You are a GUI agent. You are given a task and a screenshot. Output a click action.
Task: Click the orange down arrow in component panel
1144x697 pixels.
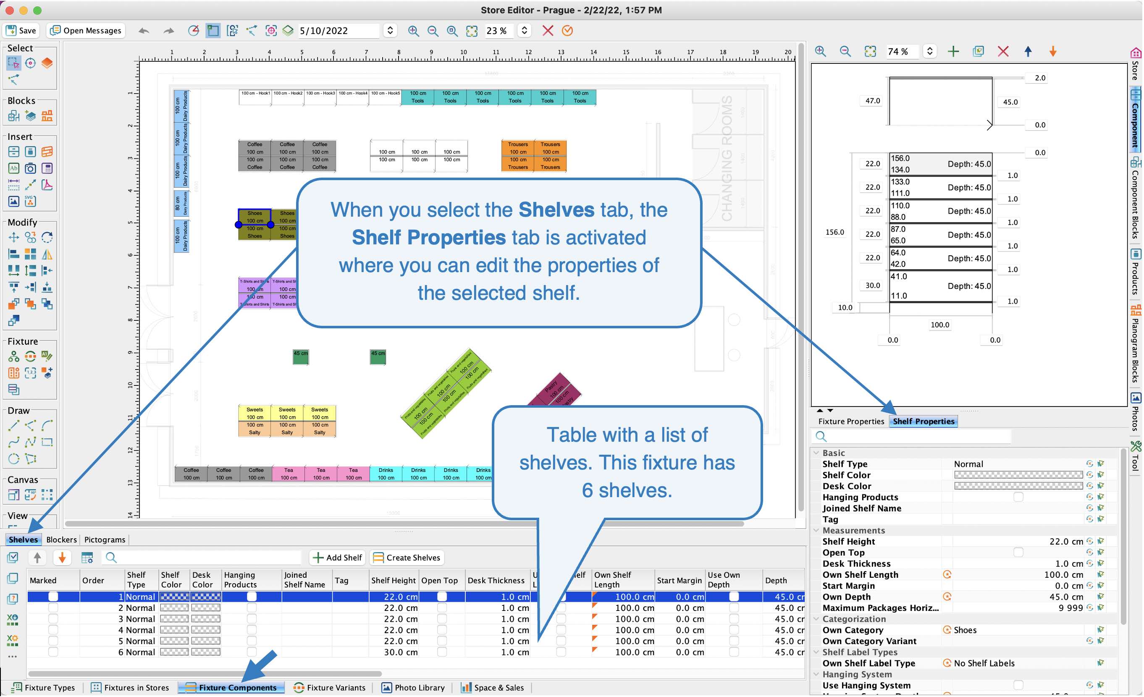[1053, 51]
